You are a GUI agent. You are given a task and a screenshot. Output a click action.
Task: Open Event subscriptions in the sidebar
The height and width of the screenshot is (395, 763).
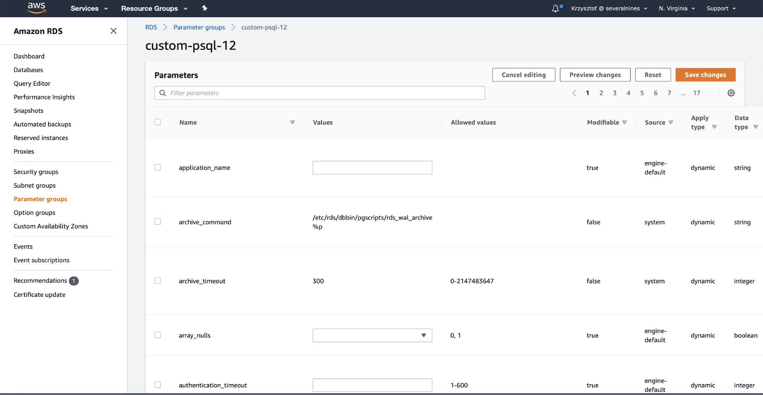(42, 260)
